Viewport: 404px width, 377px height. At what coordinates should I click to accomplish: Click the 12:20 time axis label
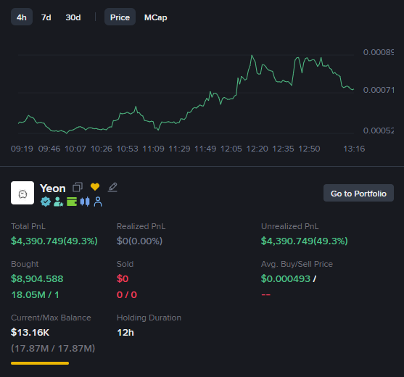257,149
